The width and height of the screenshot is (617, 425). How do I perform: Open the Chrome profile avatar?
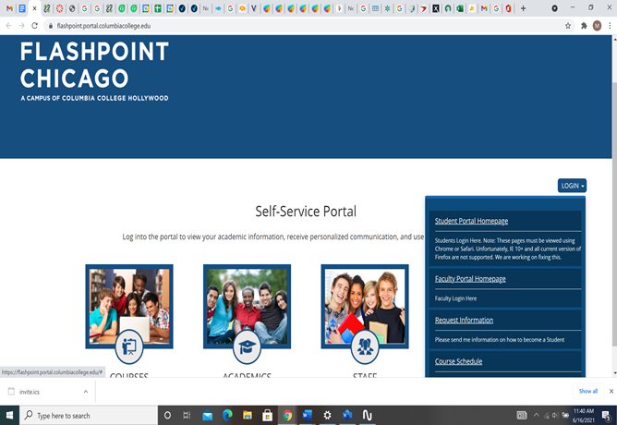click(x=597, y=26)
